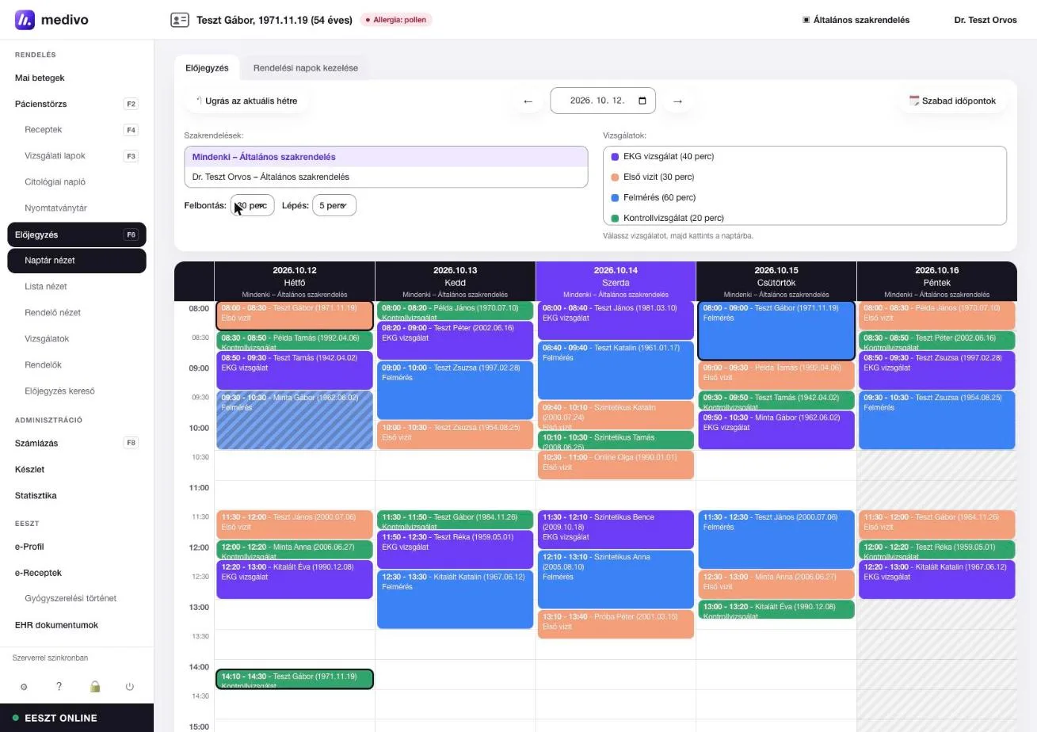
Task: Switch to Rendelési napok kezelése tab
Action: tap(306, 68)
